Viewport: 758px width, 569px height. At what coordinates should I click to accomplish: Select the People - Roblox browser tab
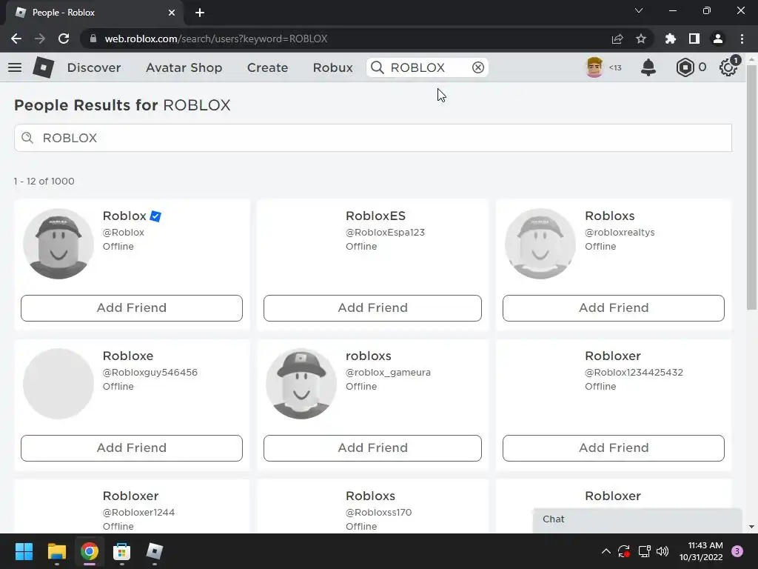(x=94, y=13)
